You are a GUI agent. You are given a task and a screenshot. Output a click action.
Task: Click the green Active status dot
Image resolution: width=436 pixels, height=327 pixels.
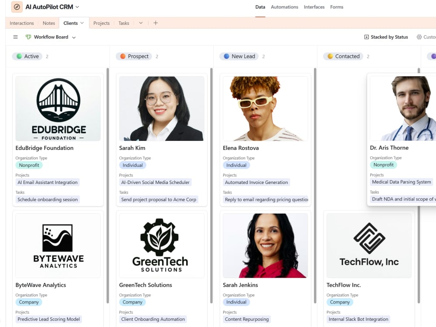click(x=19, y=56)
